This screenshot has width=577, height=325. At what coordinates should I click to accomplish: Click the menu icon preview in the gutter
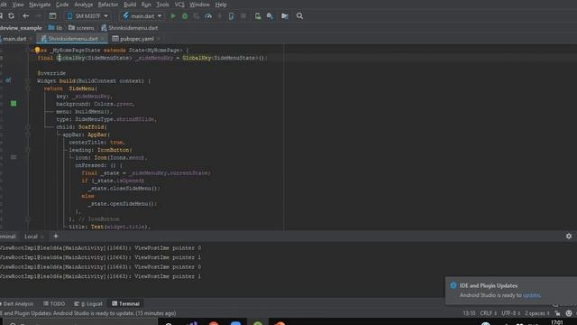tap(14, 157)
